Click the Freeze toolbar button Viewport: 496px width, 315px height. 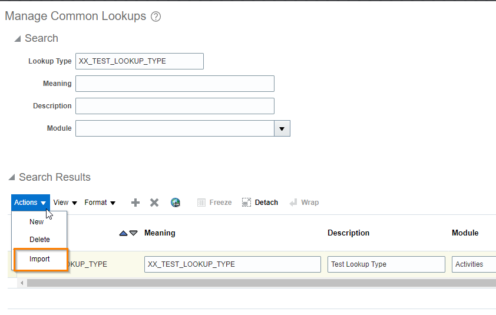[x=214, y=203]
